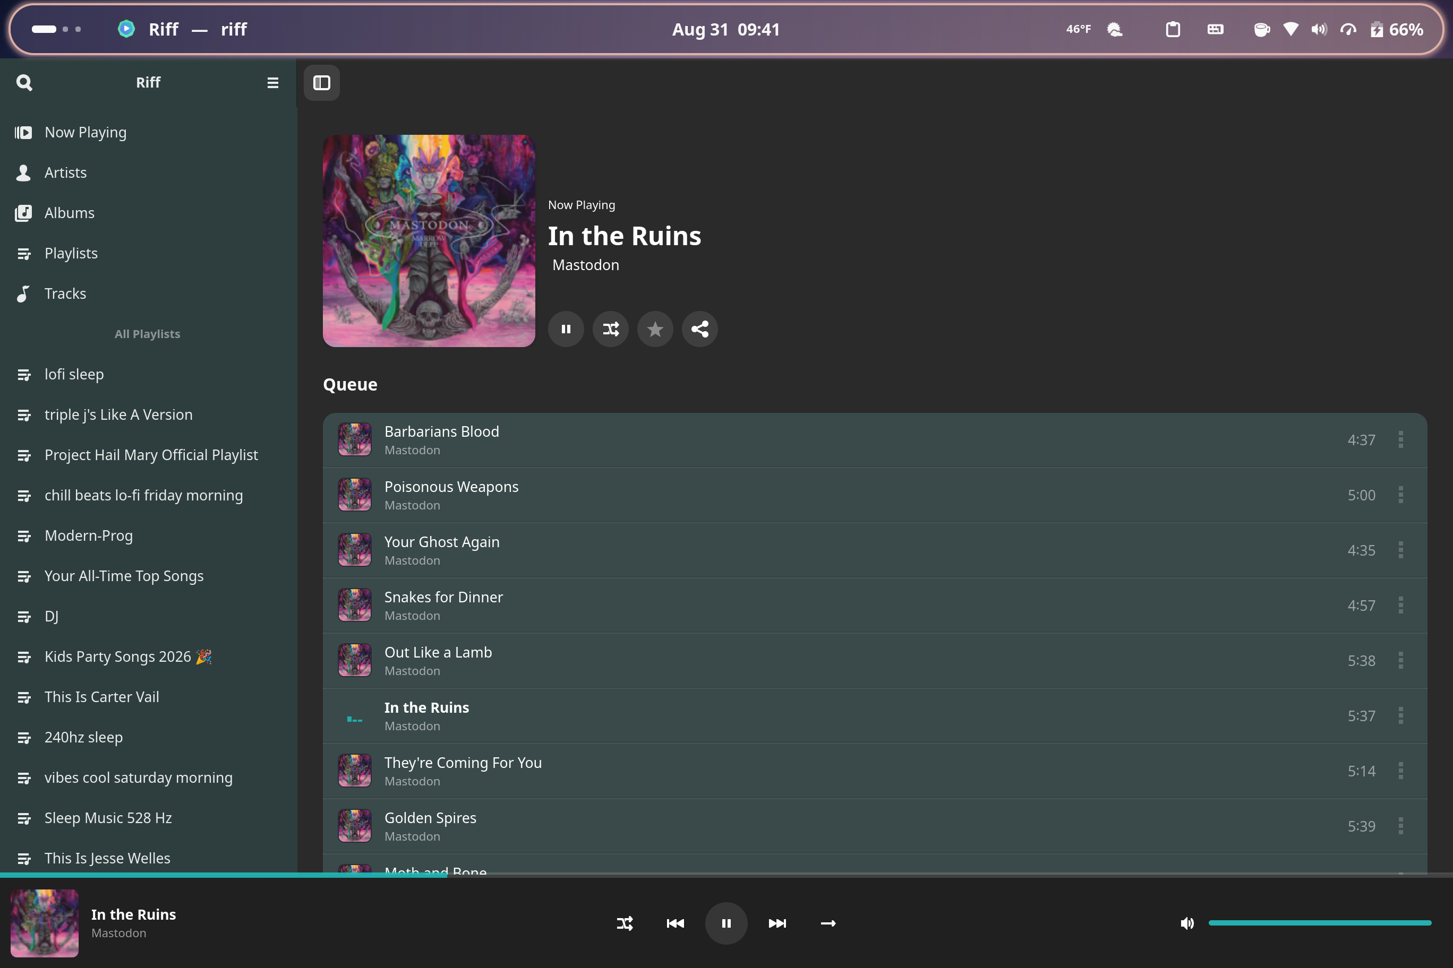1453x968 pixels.
Task: Play Poisonous Weapons from the queue
Action: click(x=875, y=495)
